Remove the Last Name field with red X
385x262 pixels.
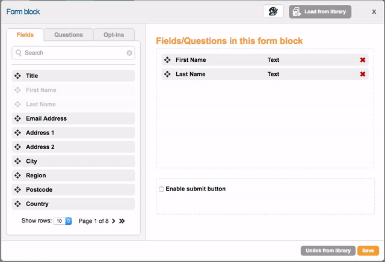363,75
